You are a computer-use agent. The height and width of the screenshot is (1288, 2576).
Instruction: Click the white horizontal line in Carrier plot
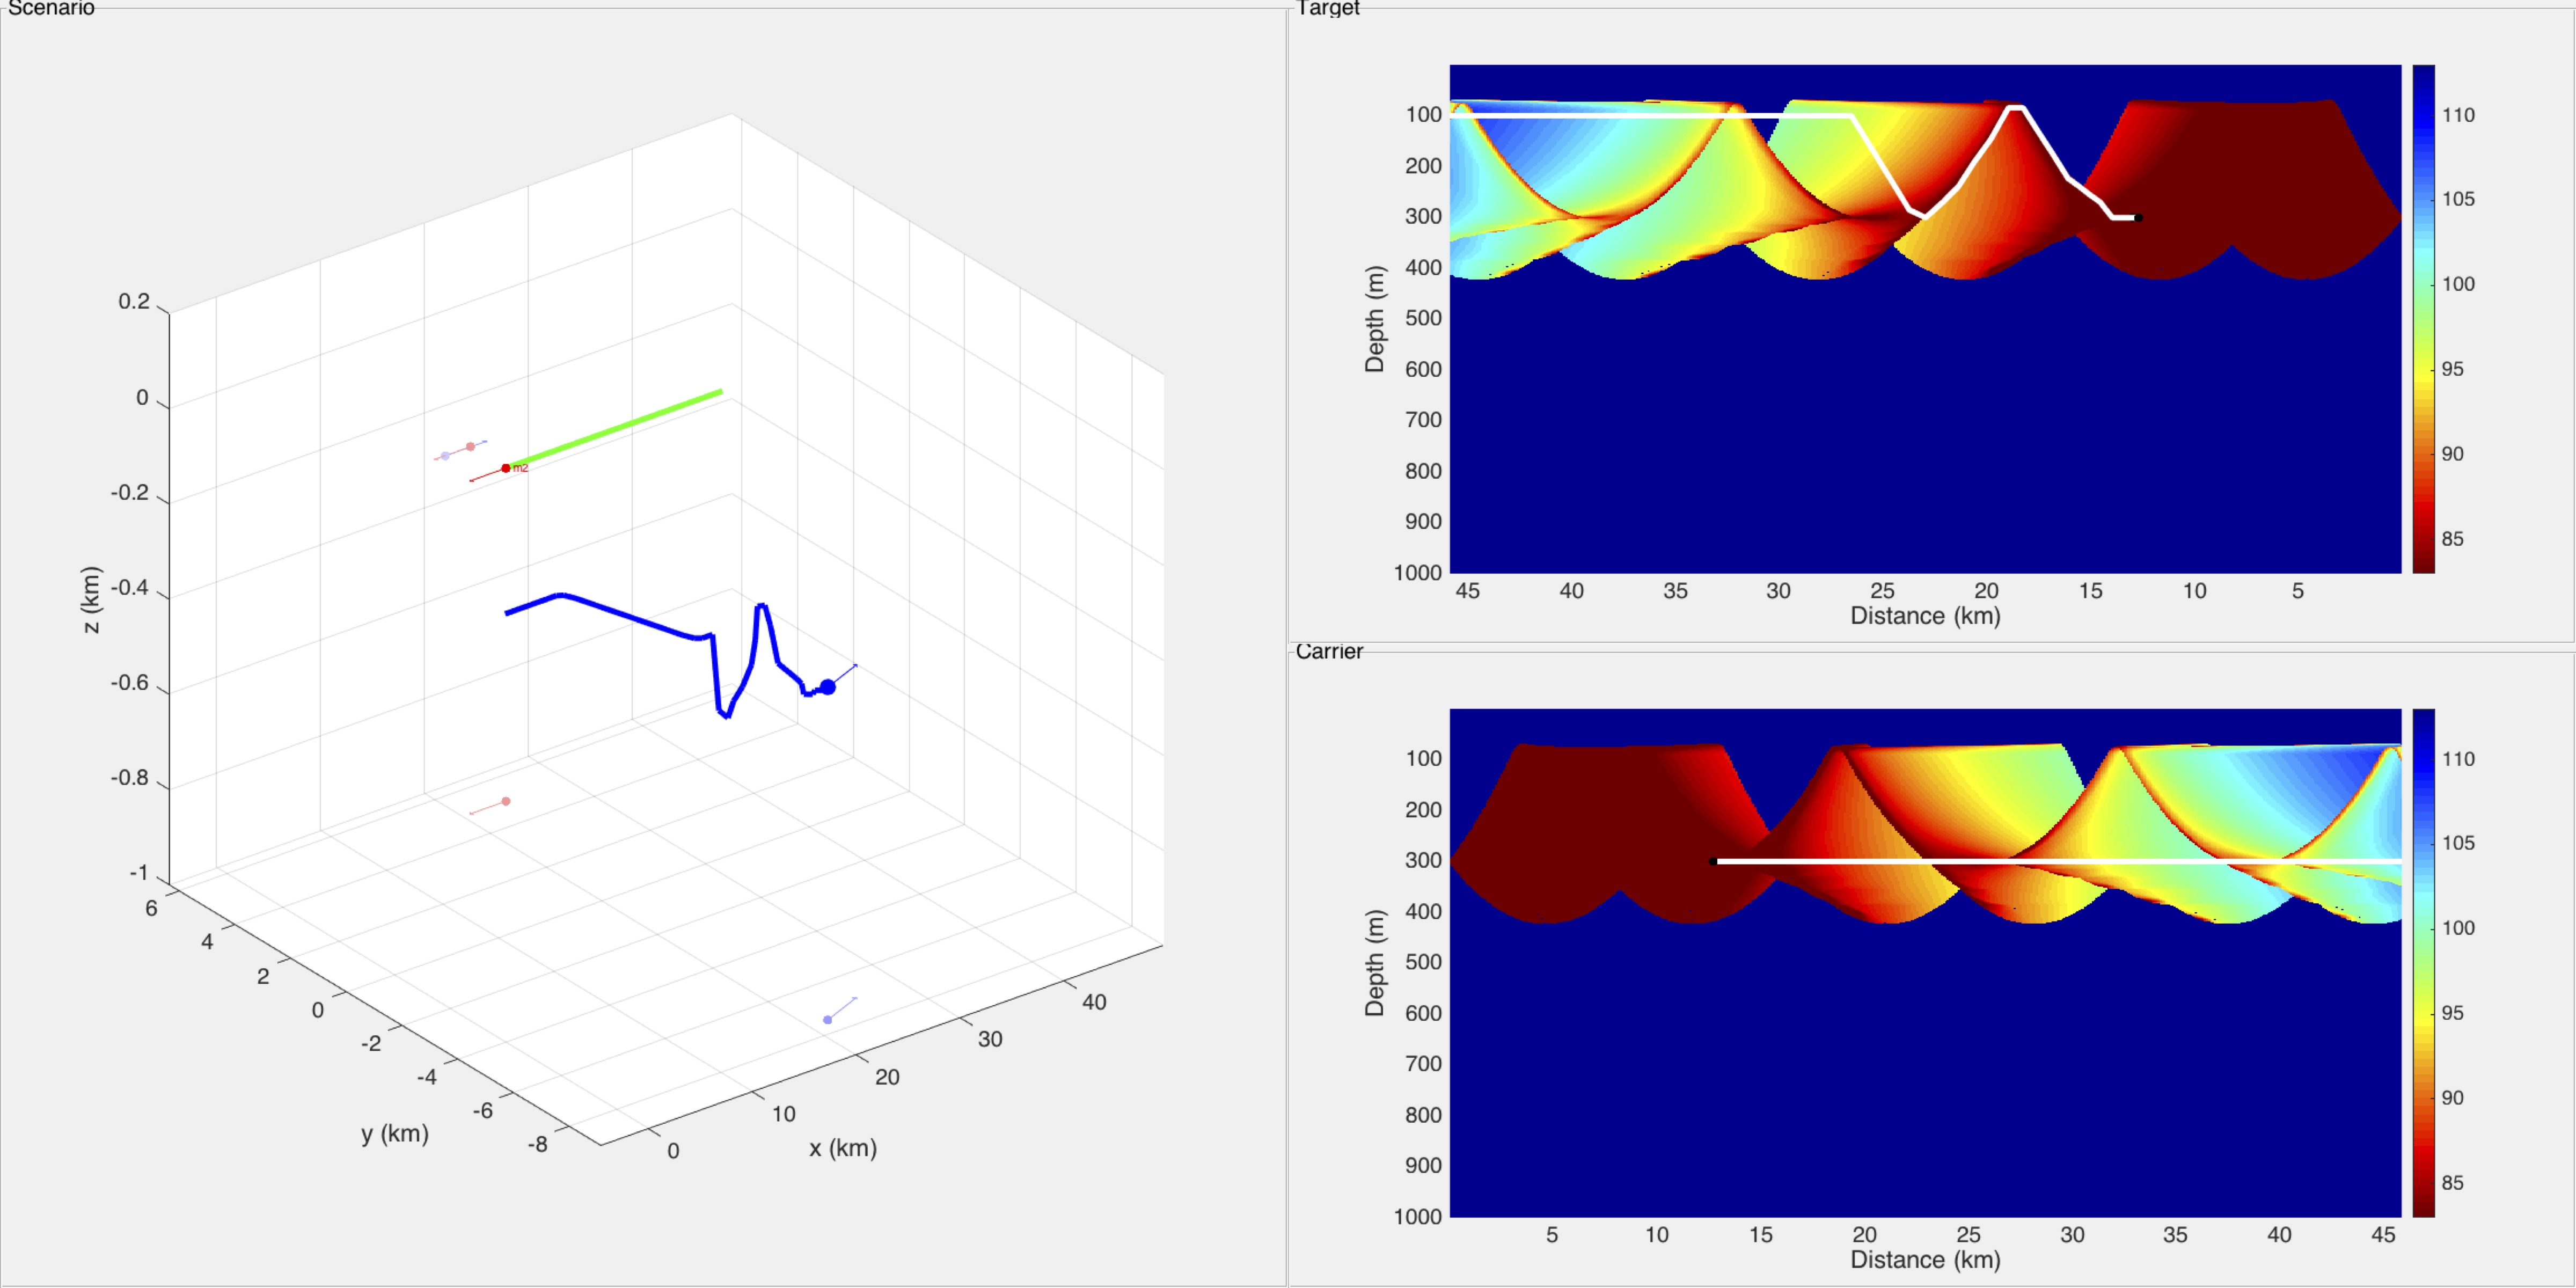click(x=2058, y=861)
